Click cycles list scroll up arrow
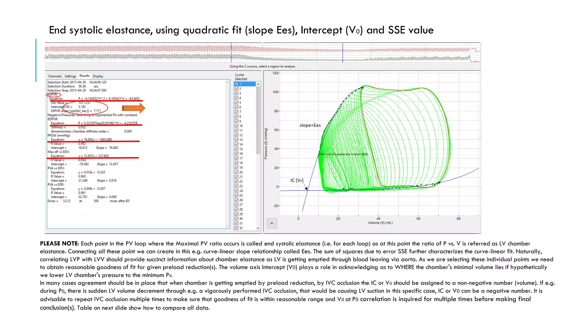This screenshot has width=574, height=322. tap(258, 84)
